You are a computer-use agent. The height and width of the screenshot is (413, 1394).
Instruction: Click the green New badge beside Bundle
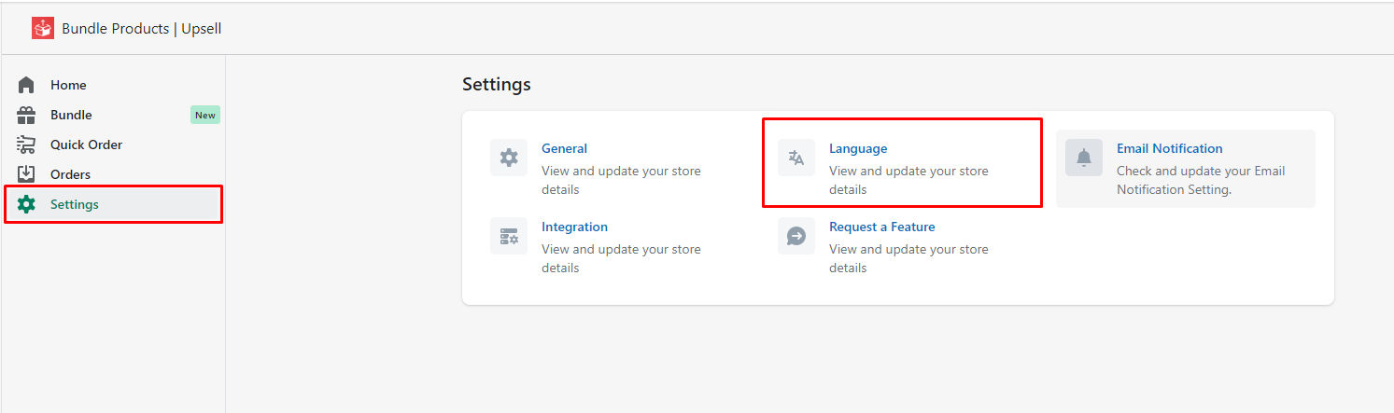pyautogui.click(x=205, y=115)
